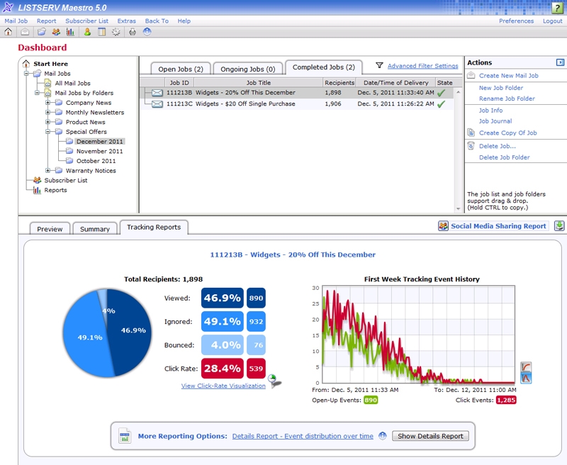The height and width of the screenshot is (465, 567).
Task: Click the green user icon in toolbar
Action: (x=87, y=32)
